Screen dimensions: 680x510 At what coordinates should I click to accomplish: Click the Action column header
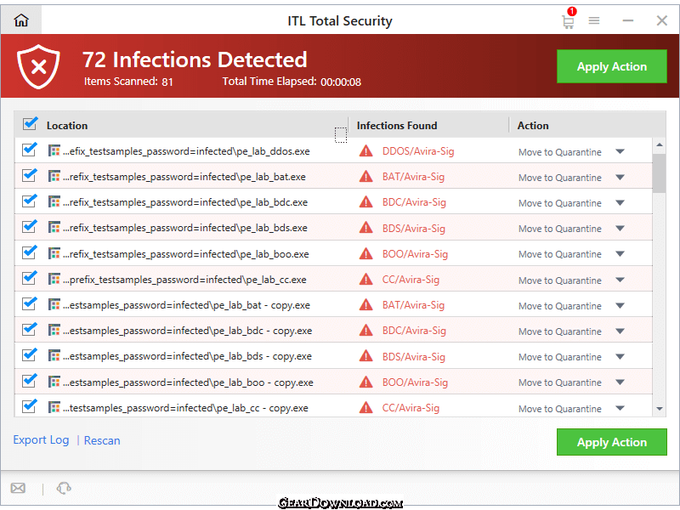533,125
